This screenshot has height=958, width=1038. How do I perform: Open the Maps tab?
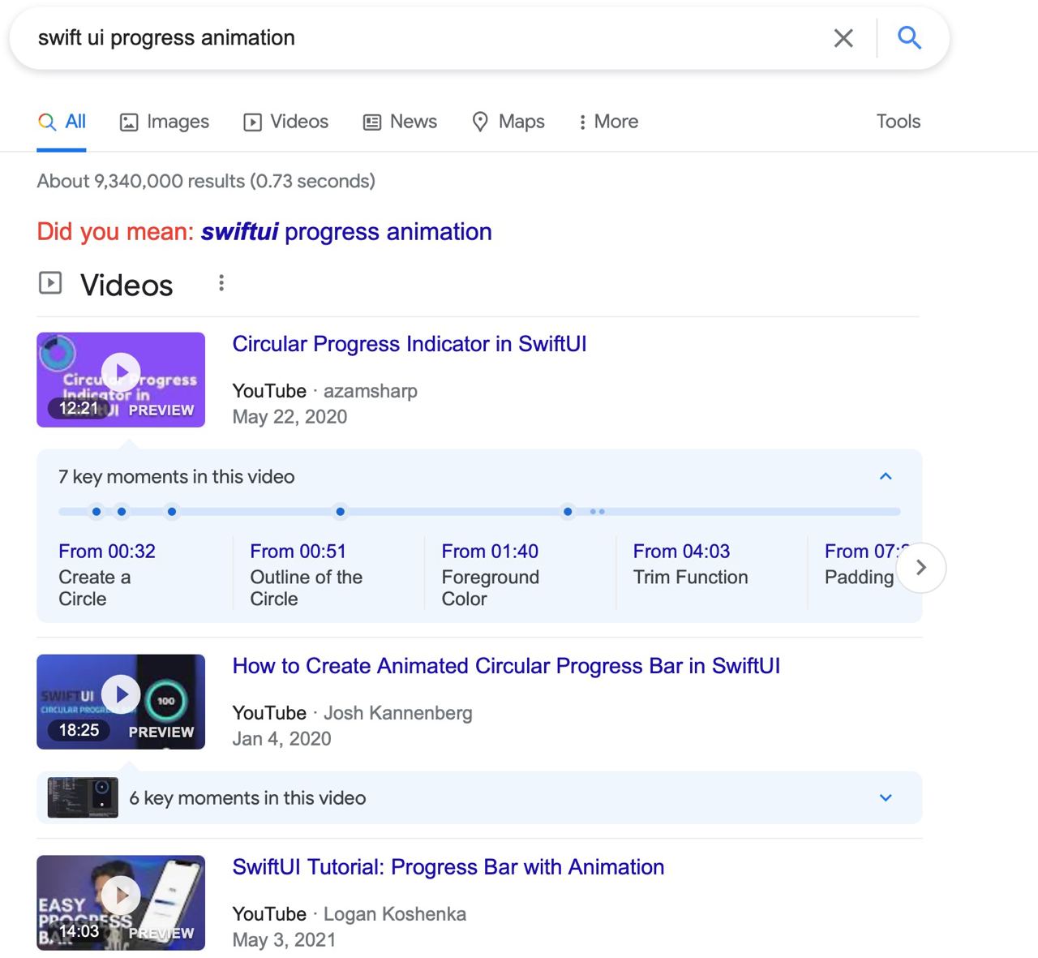508,122
